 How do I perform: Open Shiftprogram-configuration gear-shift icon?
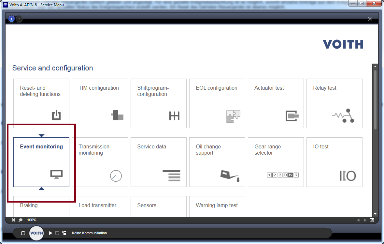click(x=174, y=116)
